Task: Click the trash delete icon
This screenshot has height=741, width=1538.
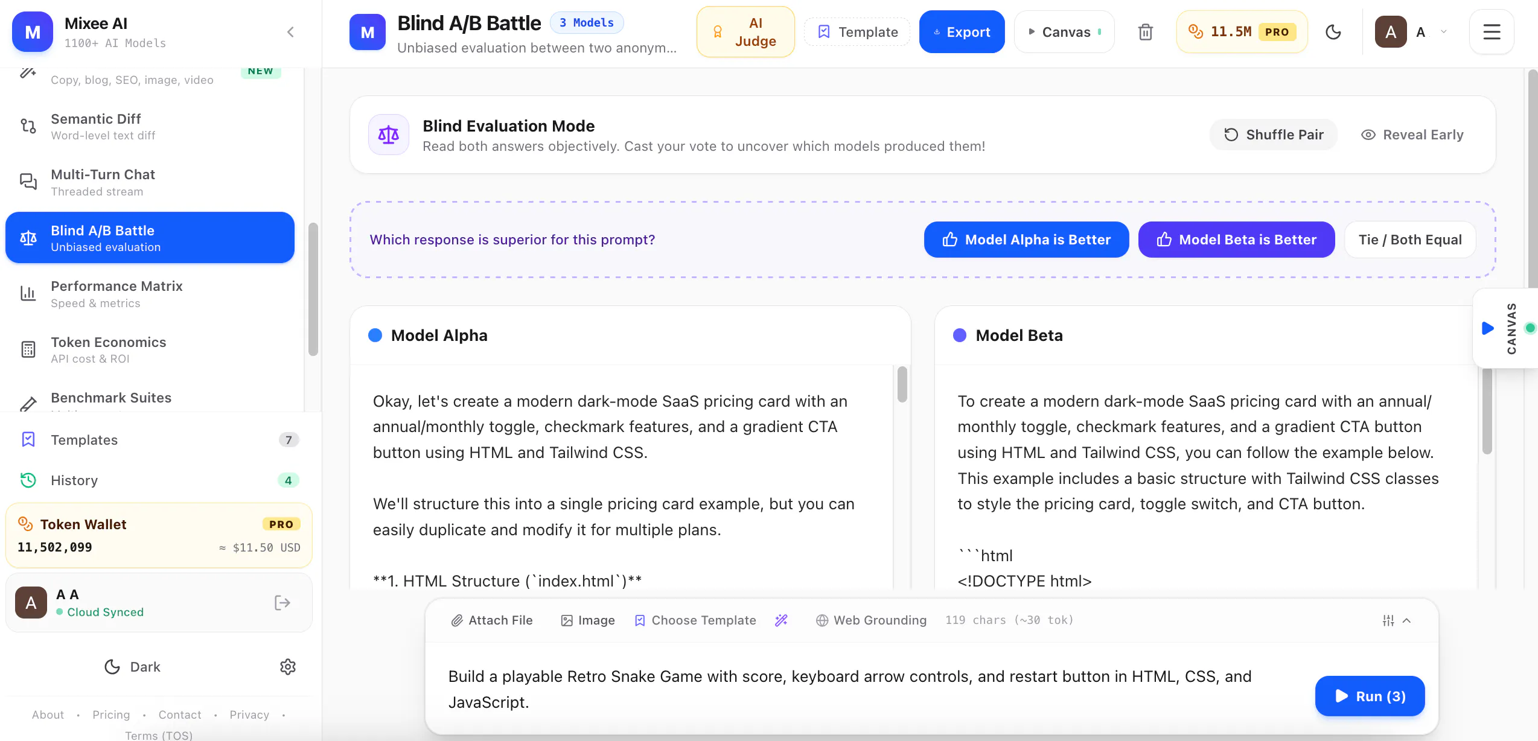Action: pos(1145,32)
